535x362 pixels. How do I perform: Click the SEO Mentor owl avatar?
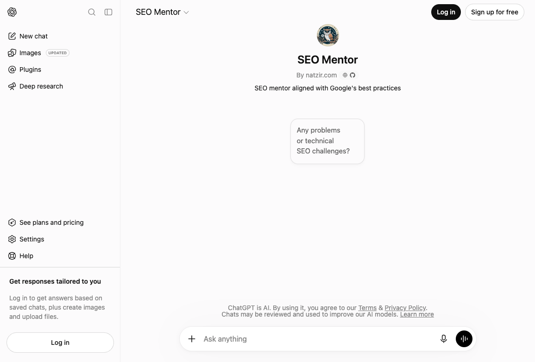(327, 35)
